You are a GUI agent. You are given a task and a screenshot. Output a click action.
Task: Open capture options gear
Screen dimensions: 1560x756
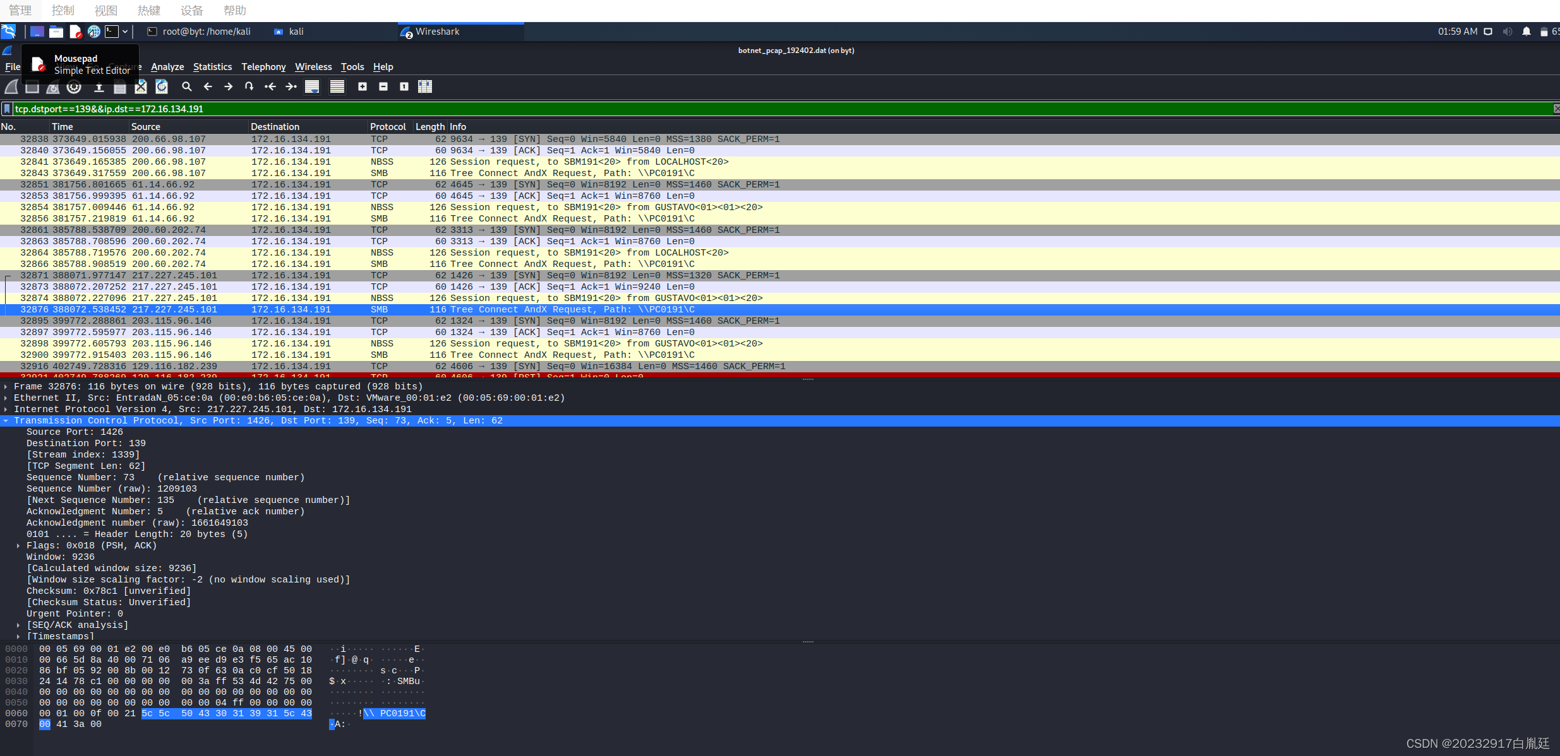[x=74, y=86]
